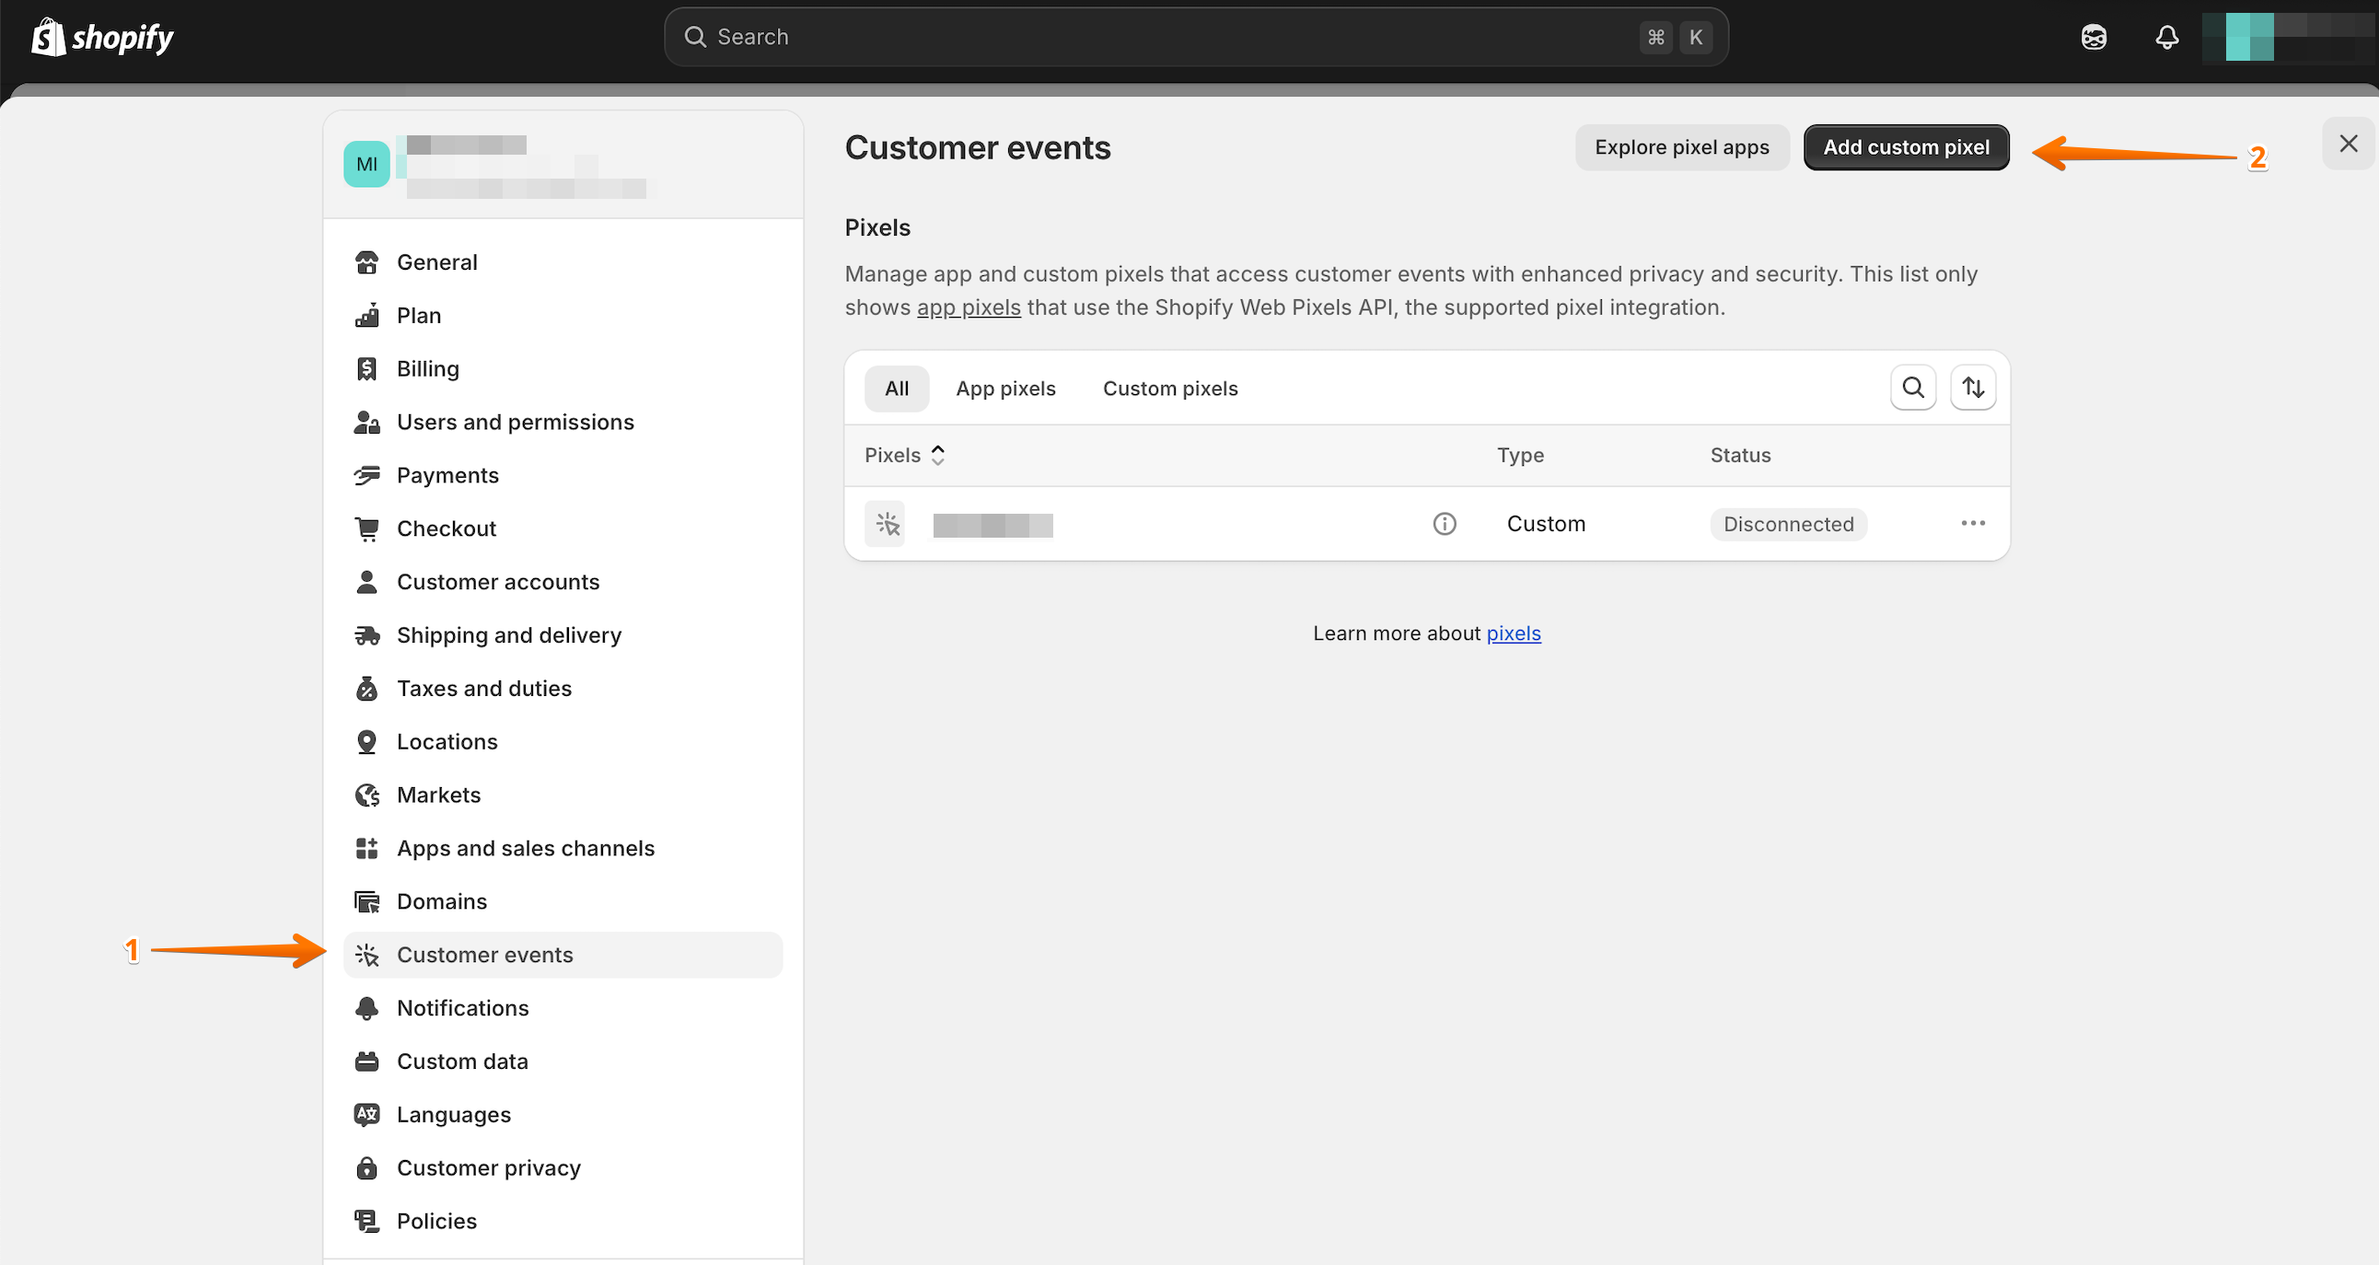
Task: Switch to the Custom pixels tab
Action: coord(1170,389)
